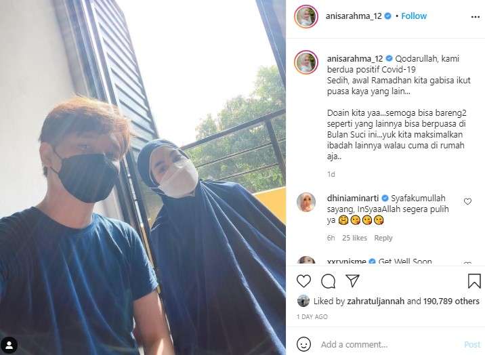Click the Add a comment field

(x=389, y=344)
